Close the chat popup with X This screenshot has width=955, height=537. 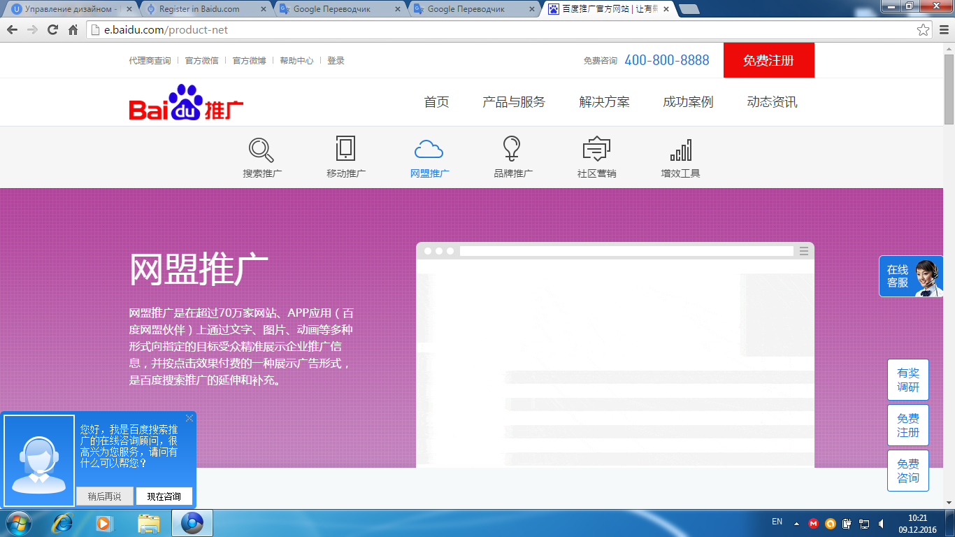[189, 418]
